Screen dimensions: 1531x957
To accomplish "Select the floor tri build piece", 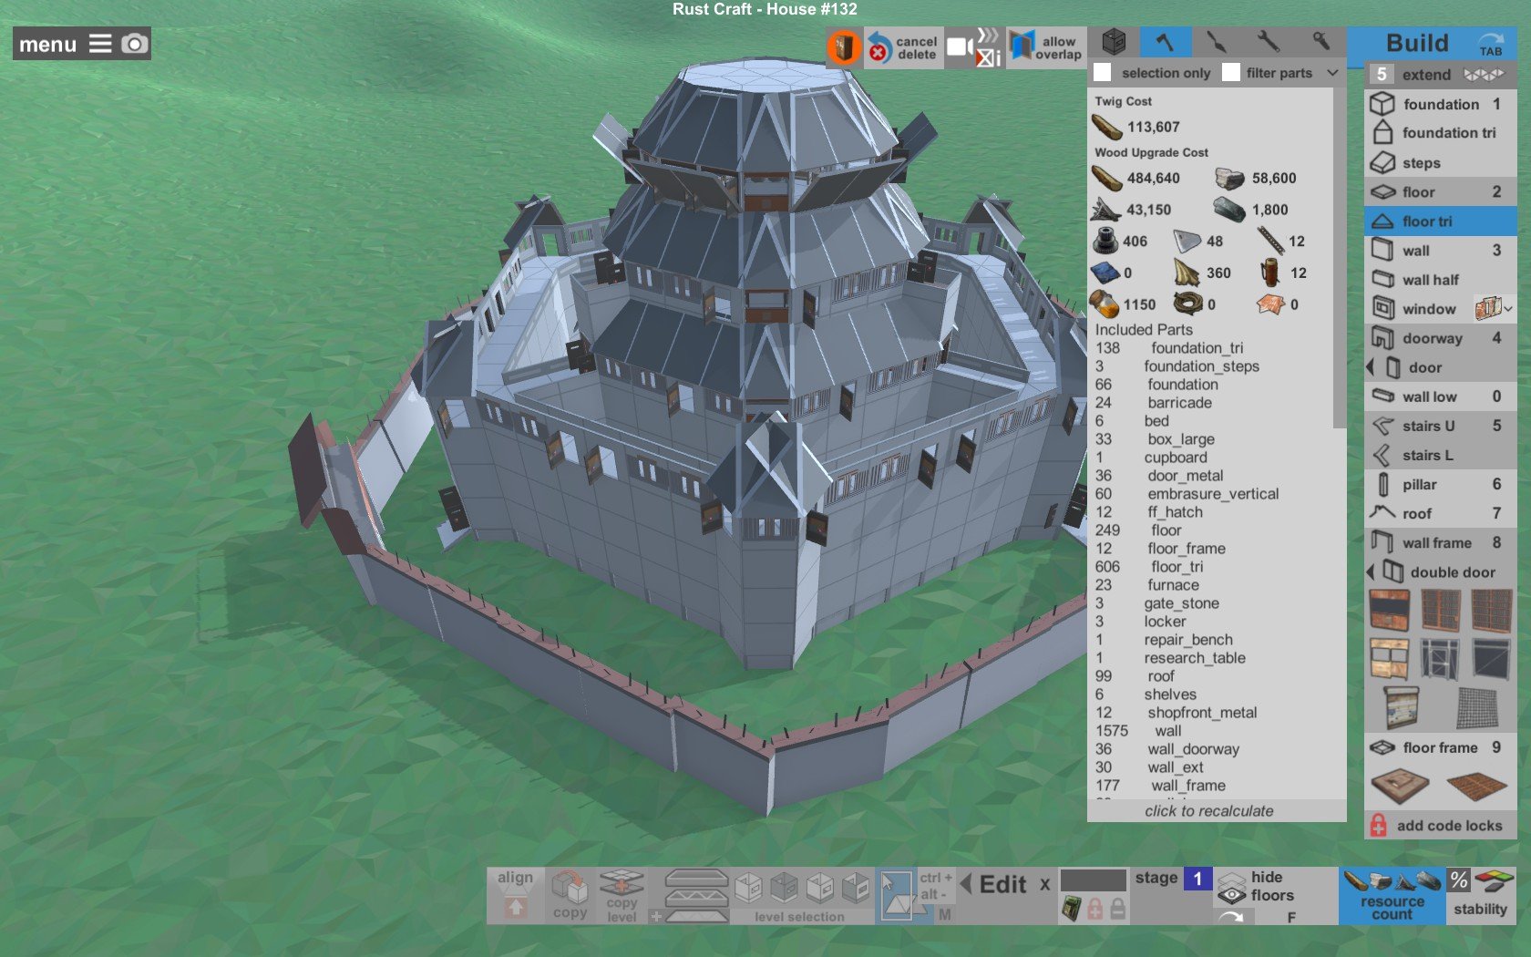I will click(x=1440, y=221).
